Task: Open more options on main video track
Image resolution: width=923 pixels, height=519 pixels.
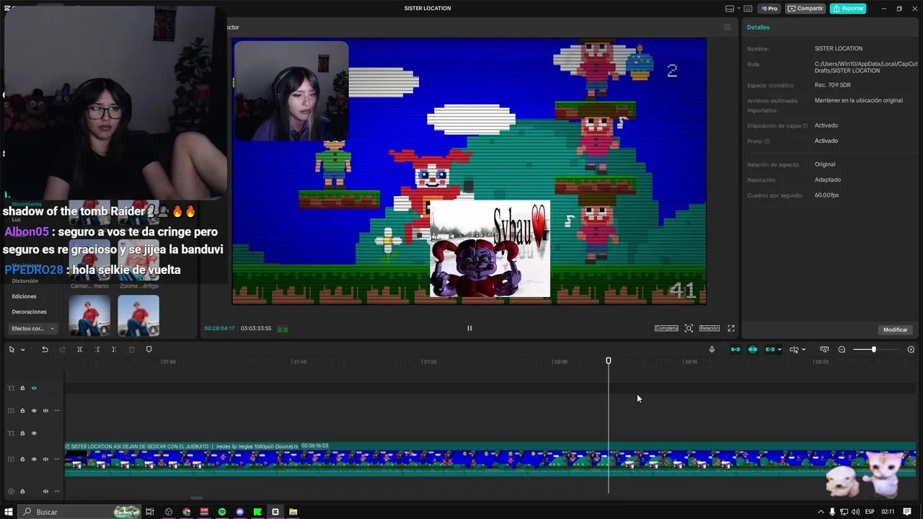Action: pyautogui.click(x=57, y=459)
